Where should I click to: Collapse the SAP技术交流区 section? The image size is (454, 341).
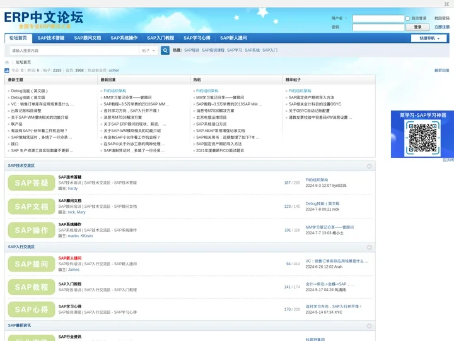pos(369,166)
